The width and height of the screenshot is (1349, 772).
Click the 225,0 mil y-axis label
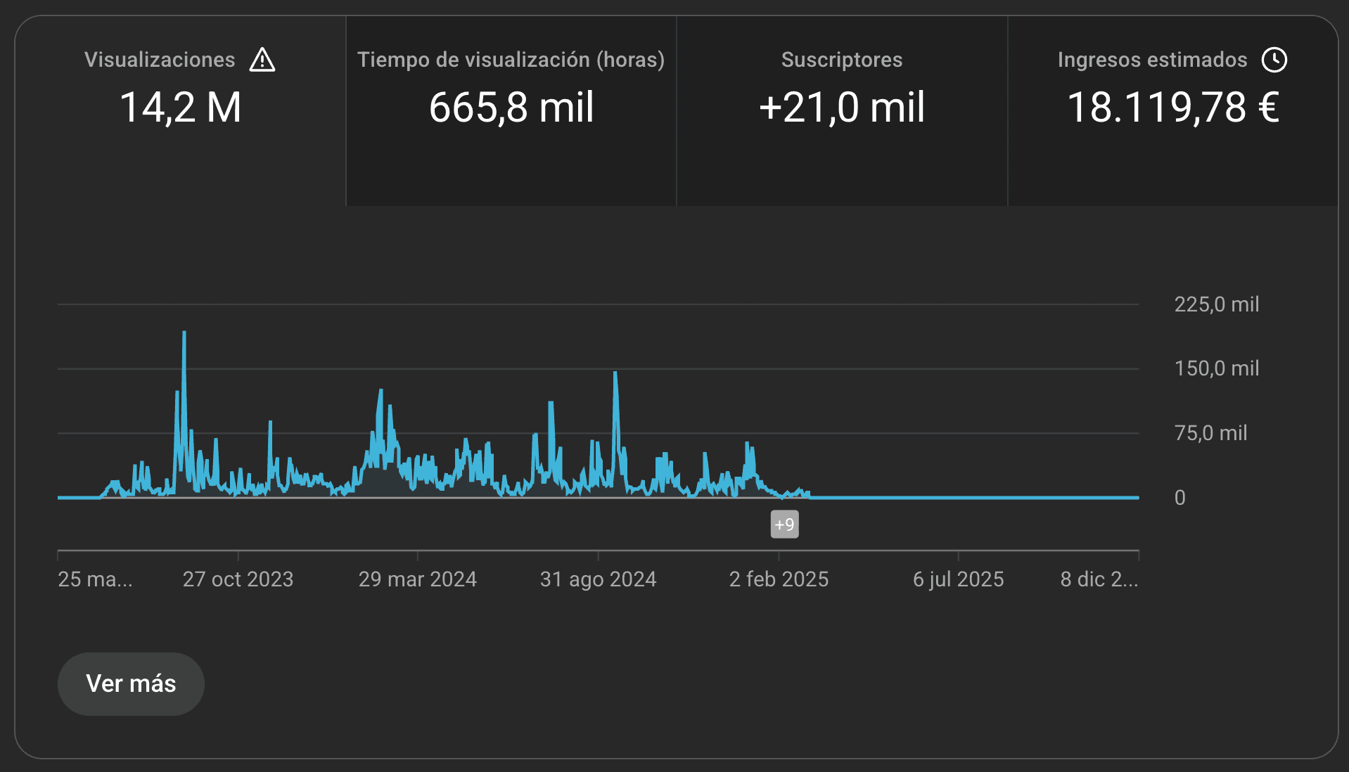(x=1216, y=304)
